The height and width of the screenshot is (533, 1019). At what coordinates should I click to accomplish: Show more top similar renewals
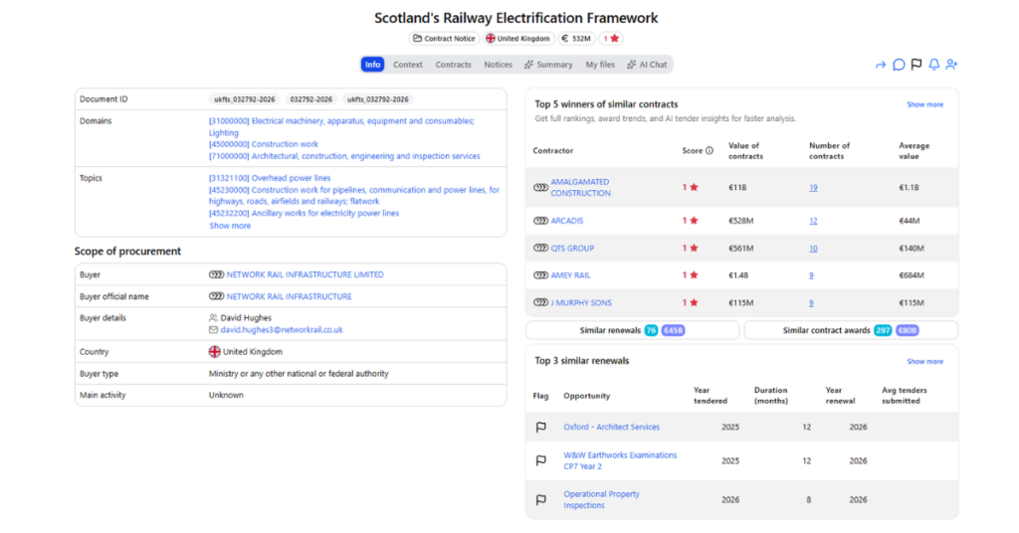(924, 362)
